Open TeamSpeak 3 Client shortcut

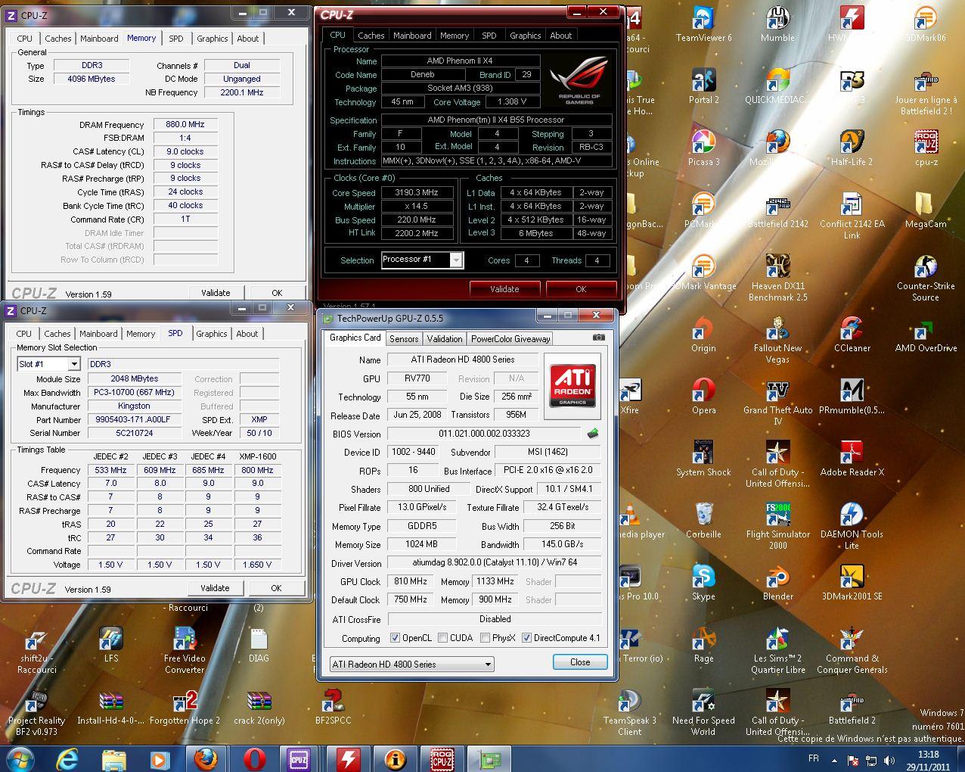629,713
